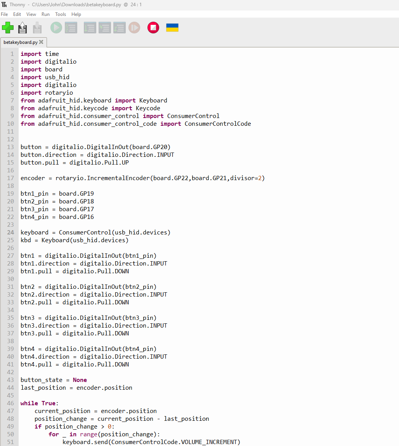Close the betakeyboard.py tab

[41, 42]
